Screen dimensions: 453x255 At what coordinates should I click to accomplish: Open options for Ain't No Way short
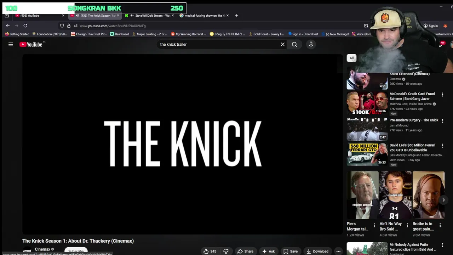pyautogui.click(x=407, y=225)
